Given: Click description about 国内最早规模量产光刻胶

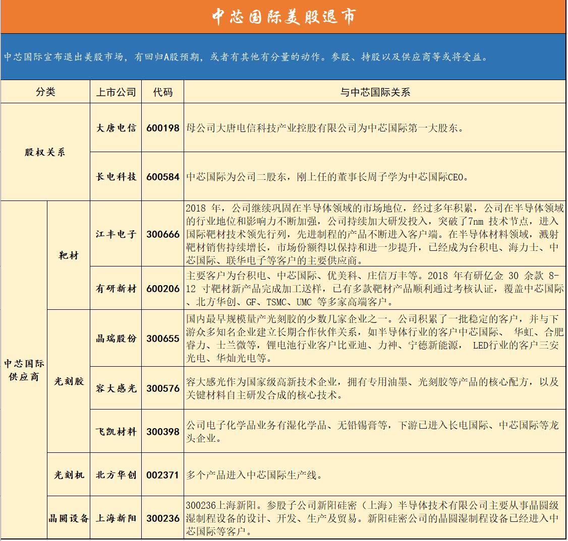Looking at the screenshot, I should tap(375, 338).
